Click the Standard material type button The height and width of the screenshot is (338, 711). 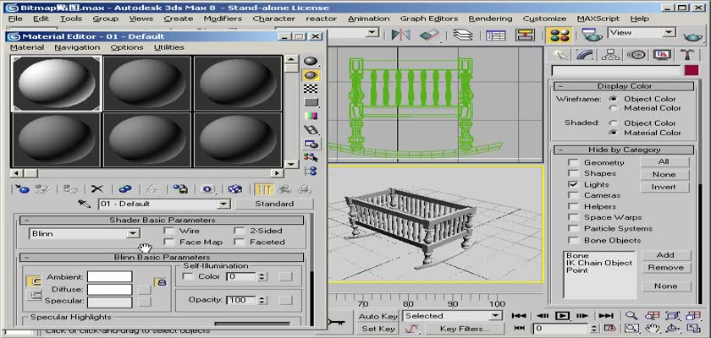[274, 204]
